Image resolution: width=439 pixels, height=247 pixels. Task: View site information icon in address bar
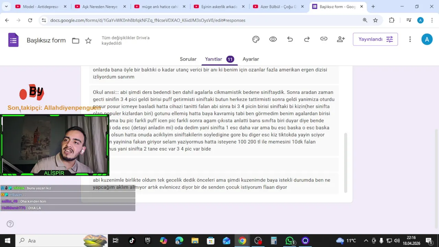point(44,20)
